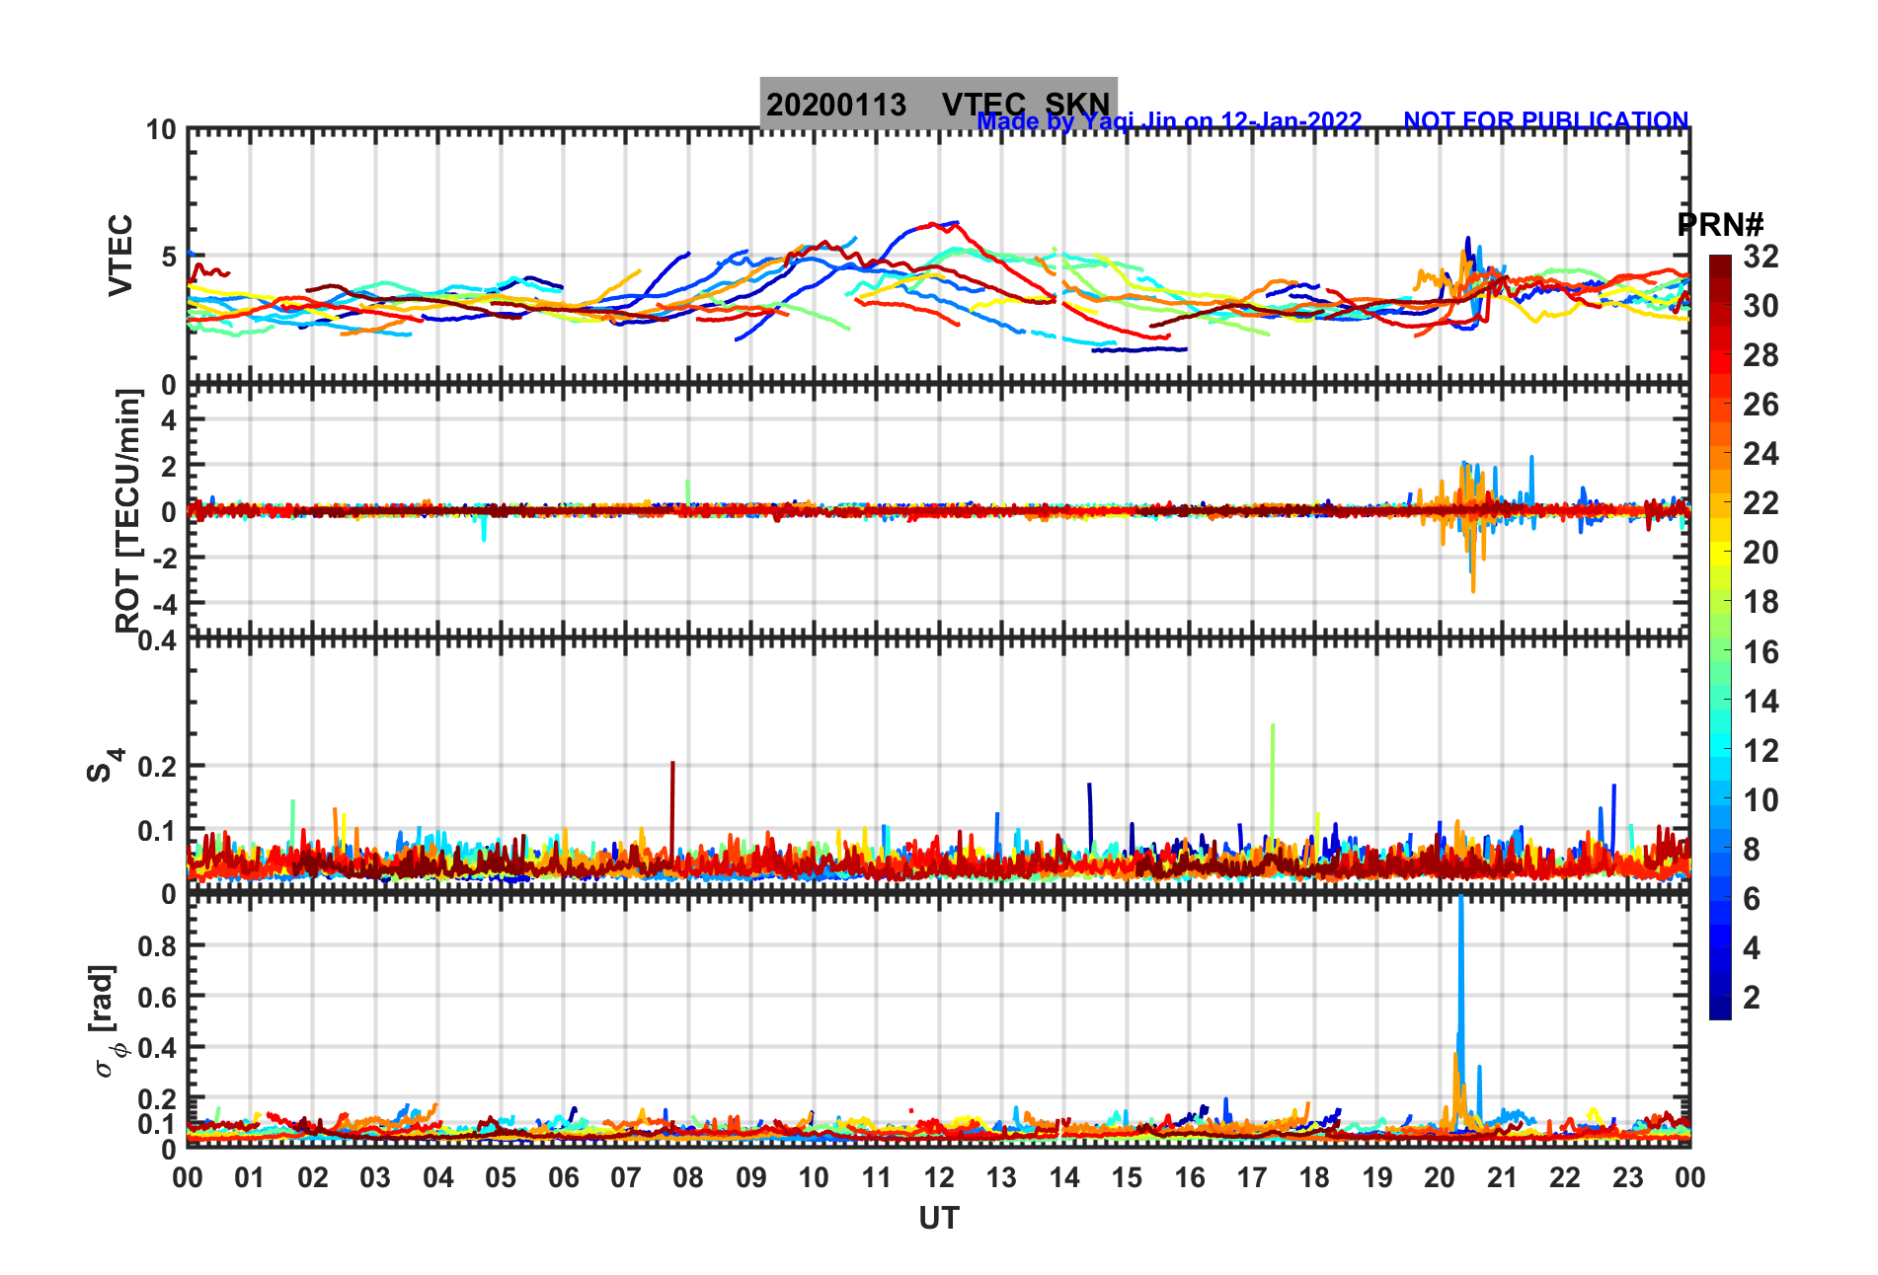Click the '20' tick on the PRN colorbar
Viewport: 1878px width, 1275px height.
click(x=1761, y=553)
